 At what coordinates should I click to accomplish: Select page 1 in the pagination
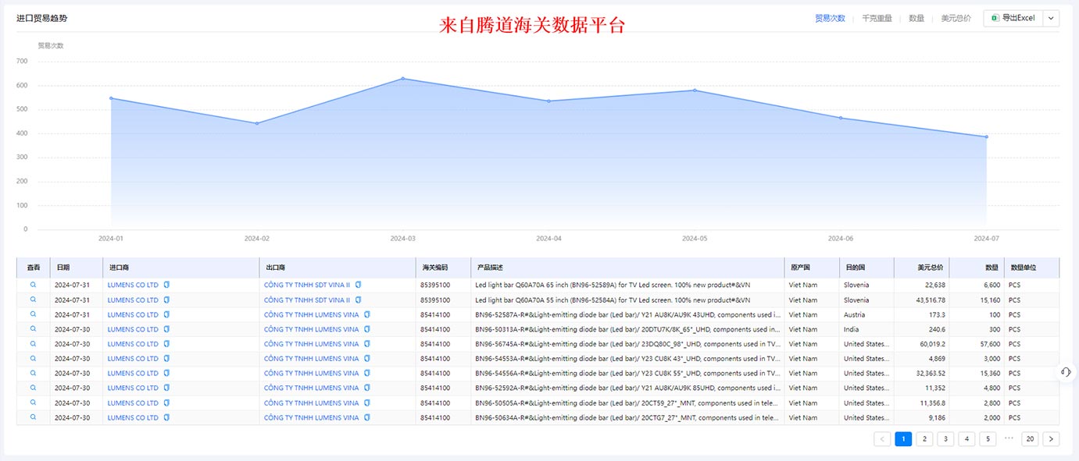(903, 439)
